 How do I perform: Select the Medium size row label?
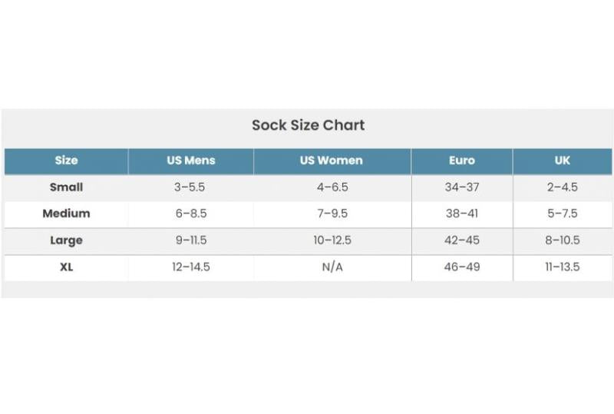(x=66, y=214)
